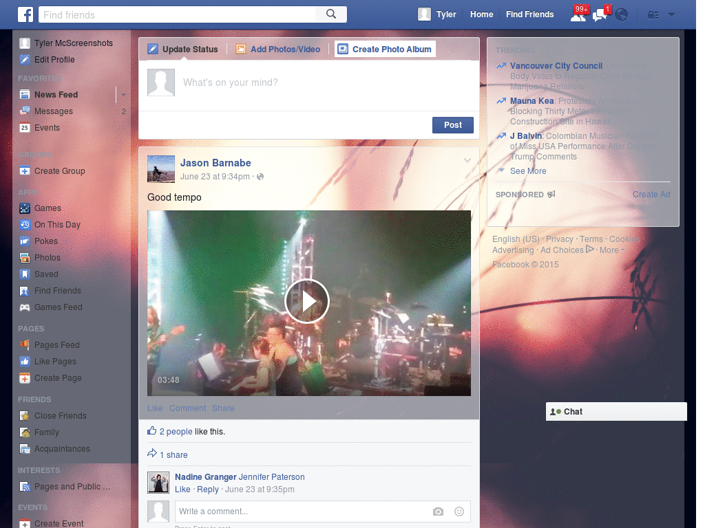
Task: Open the Mauna Kea trending topic
Action: (x=532, y=100)
